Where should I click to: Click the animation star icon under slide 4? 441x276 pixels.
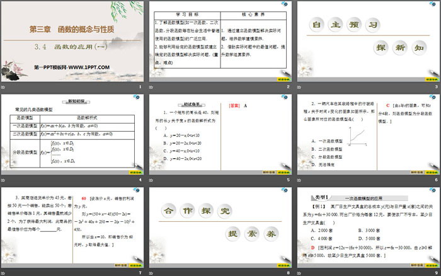tap(3, 180)
